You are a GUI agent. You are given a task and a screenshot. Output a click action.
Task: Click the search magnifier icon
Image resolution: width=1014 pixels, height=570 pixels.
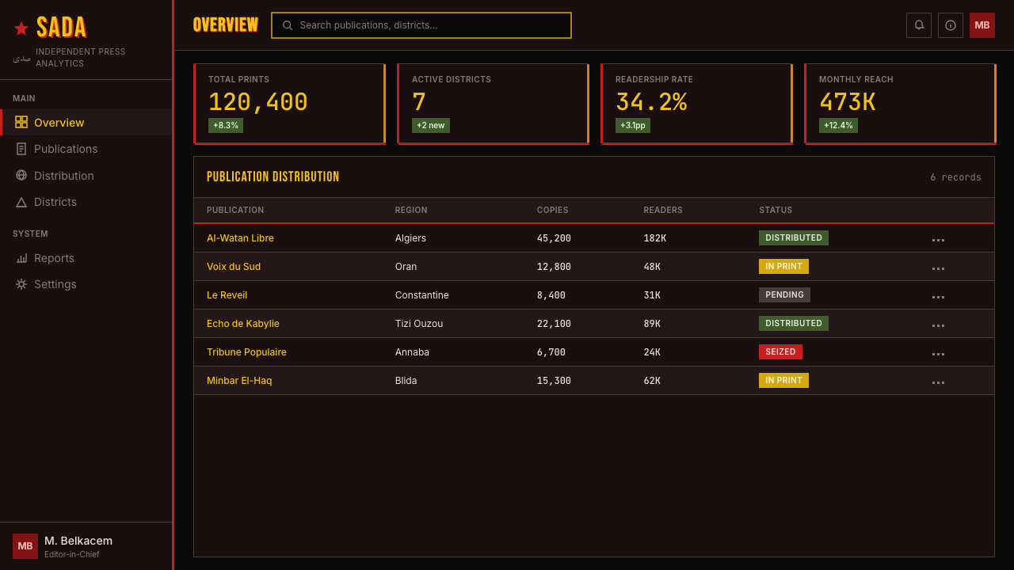coord(288,25)
